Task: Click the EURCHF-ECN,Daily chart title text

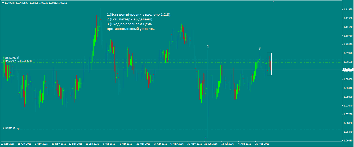Action: tap(17, 2)
